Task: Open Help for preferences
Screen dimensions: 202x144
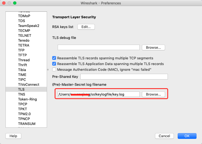Action: (x=13, y=136)
